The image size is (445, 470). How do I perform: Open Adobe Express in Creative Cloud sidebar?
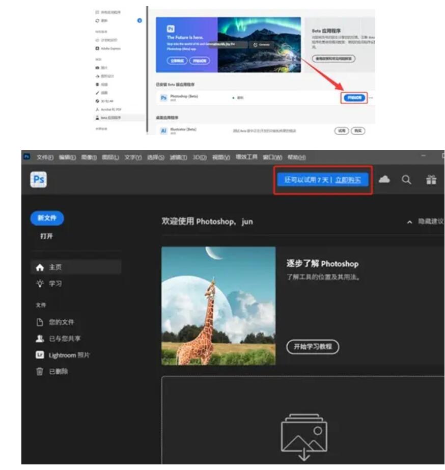coord(108,48)
